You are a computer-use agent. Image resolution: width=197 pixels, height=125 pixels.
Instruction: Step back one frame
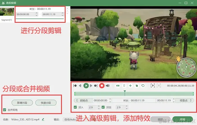click(x=80, y=86)
